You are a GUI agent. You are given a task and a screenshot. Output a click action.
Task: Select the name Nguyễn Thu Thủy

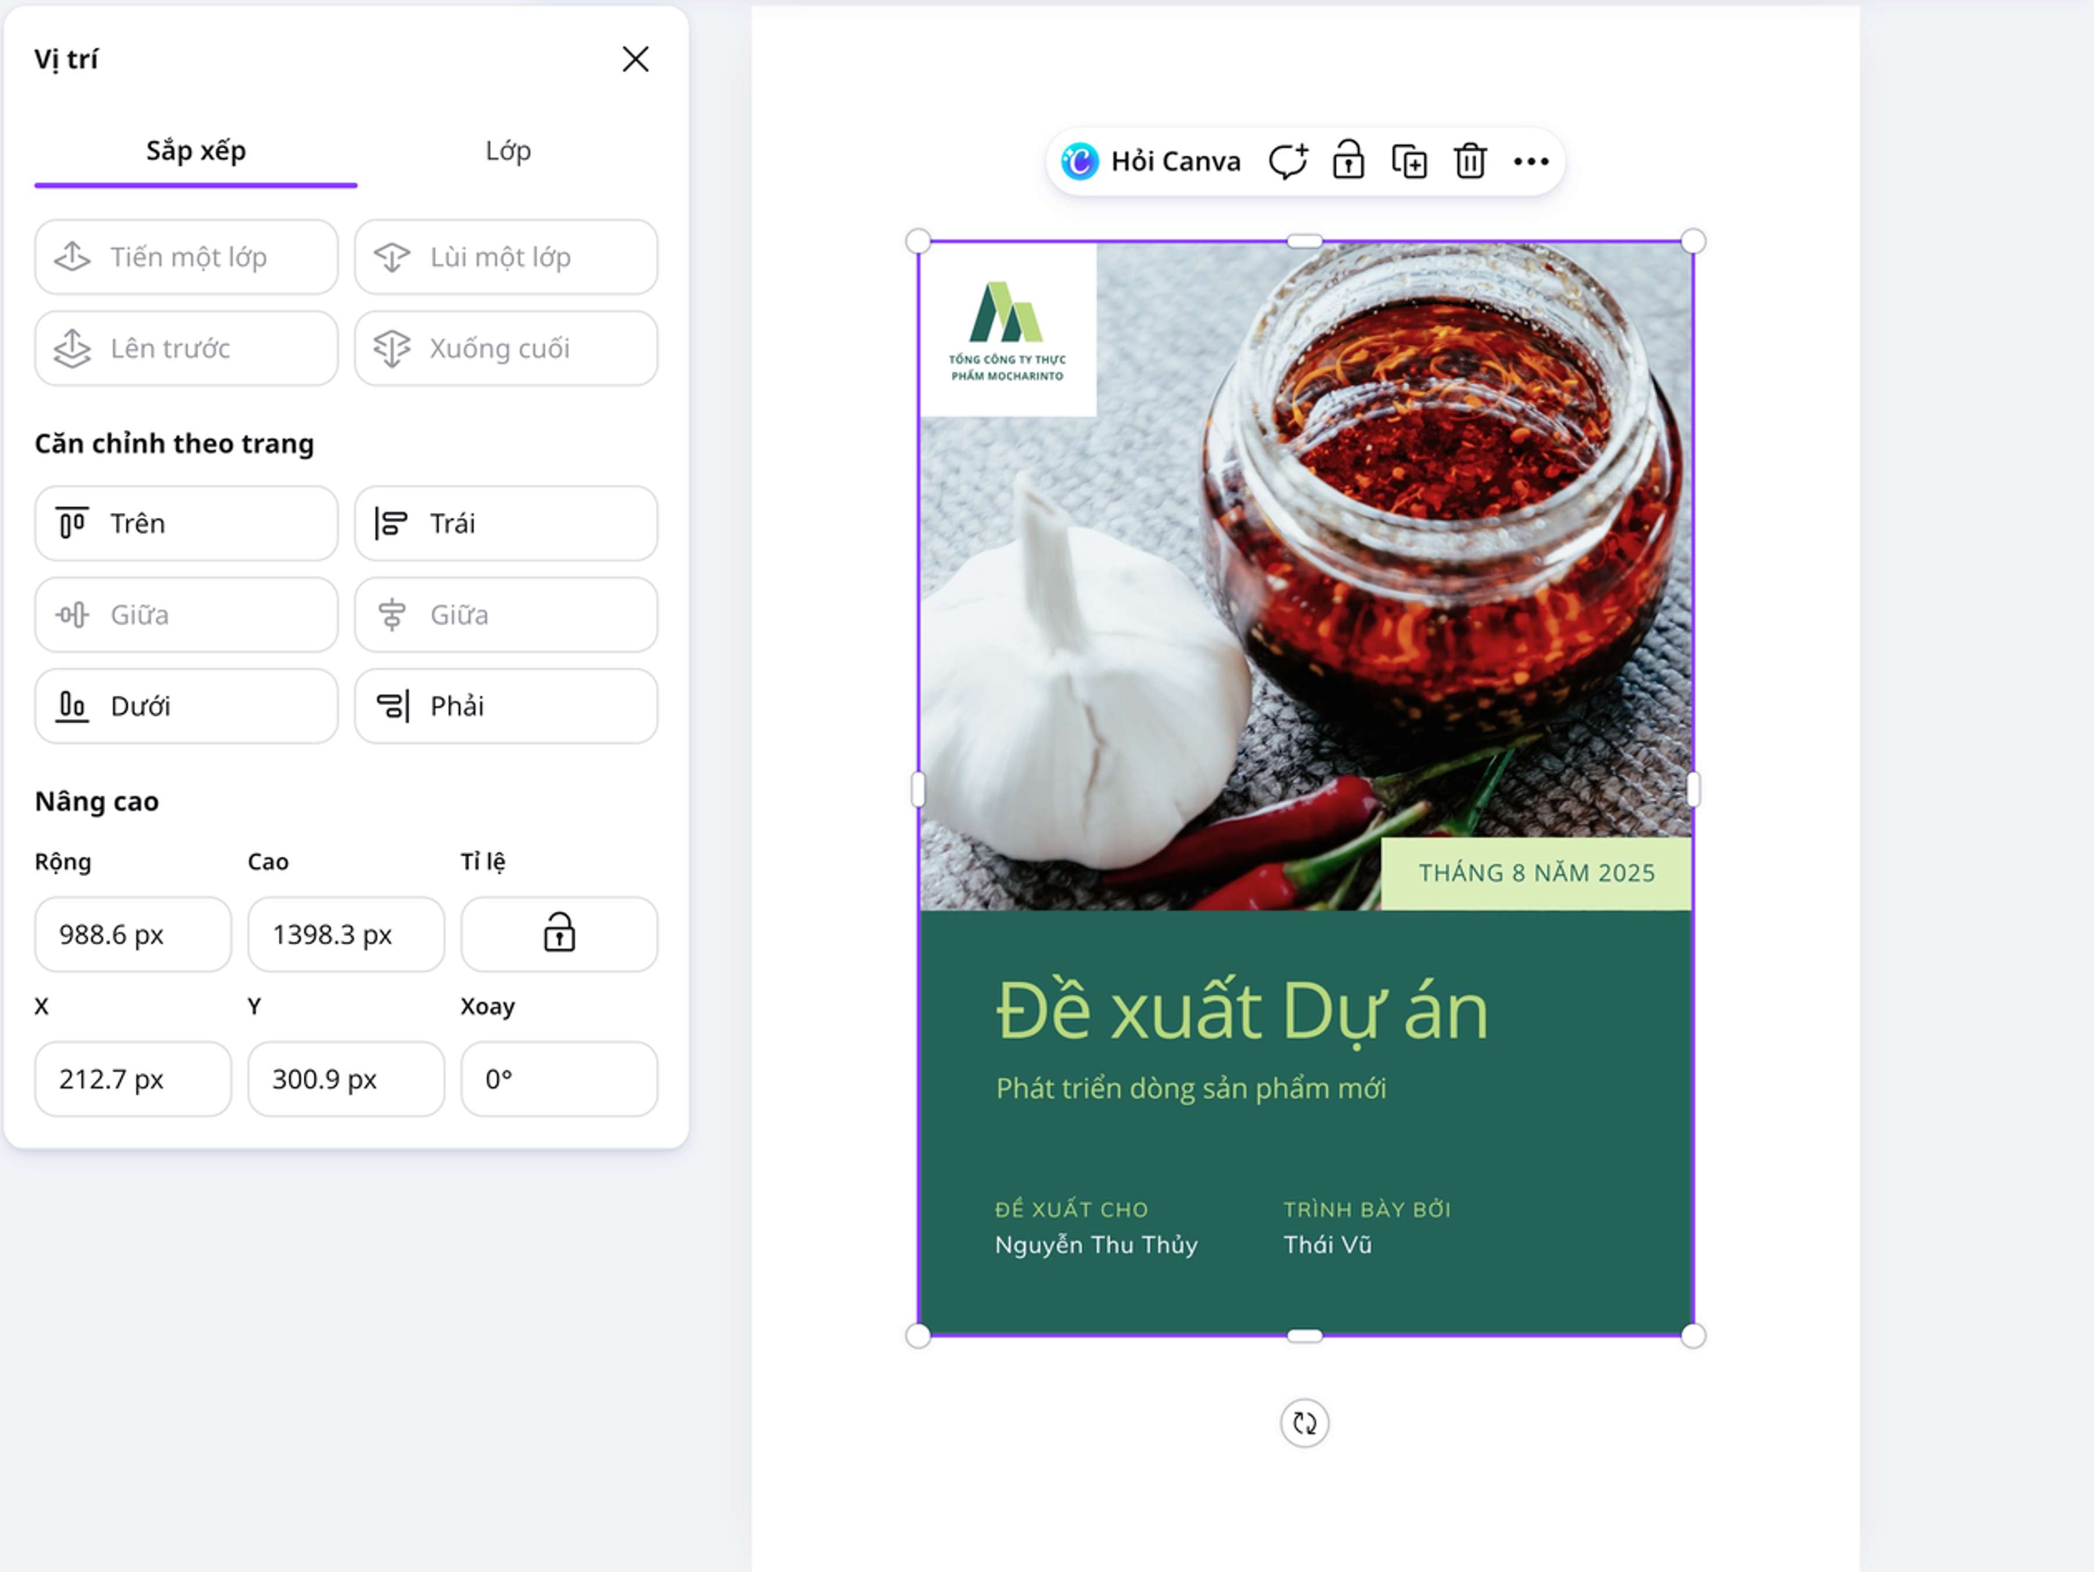[x=1096, y=1245]
